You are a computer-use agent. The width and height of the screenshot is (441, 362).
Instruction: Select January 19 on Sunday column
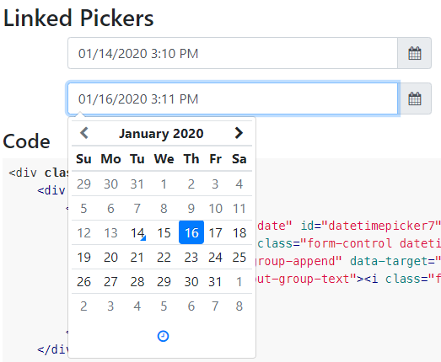[x=83, y=257]
